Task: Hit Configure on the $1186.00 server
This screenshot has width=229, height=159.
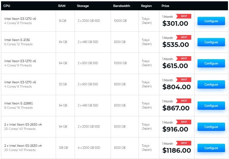Action: click(211, 148)
